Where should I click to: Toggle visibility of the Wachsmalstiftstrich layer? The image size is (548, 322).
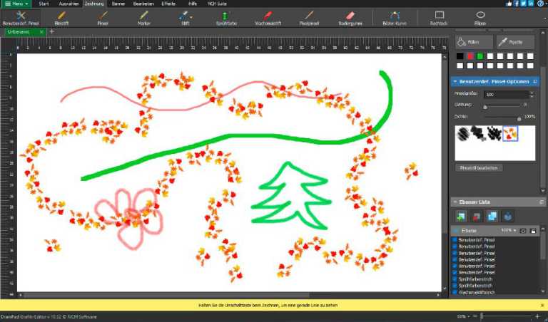pos(455,293)
